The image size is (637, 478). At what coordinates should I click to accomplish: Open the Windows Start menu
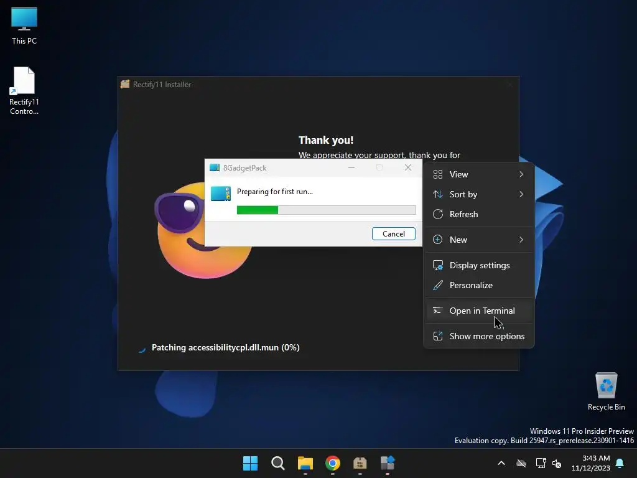click(x=250, y=463)
